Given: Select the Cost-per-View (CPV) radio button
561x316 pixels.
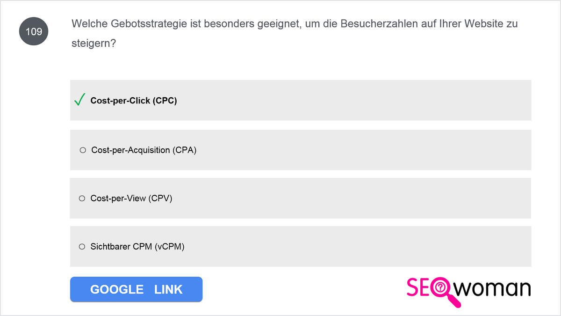Looking at the screenshot, I should click(x=82, y=198).
